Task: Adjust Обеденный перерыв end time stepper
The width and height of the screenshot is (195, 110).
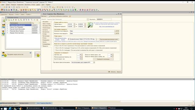Action: pos(85,27)
